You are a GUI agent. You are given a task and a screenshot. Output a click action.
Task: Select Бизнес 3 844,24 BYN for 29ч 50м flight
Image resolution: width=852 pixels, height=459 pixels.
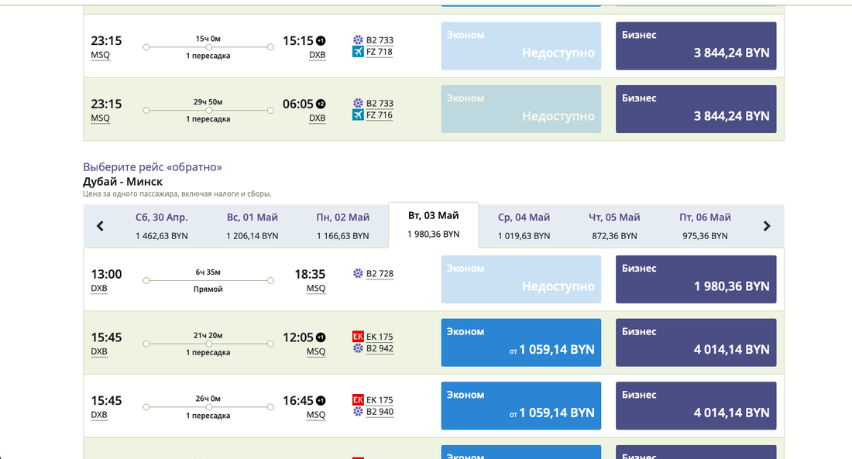(696, 109)
